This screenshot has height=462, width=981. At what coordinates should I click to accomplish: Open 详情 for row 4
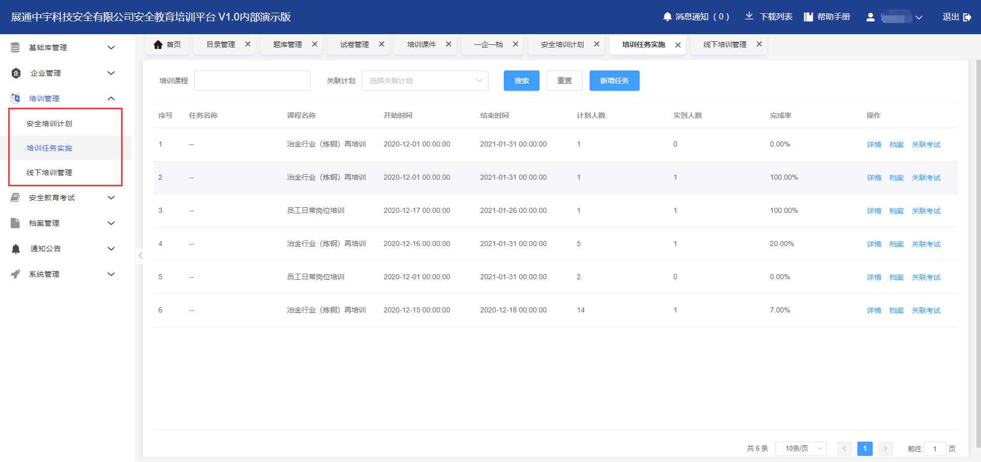click(874, 244)
